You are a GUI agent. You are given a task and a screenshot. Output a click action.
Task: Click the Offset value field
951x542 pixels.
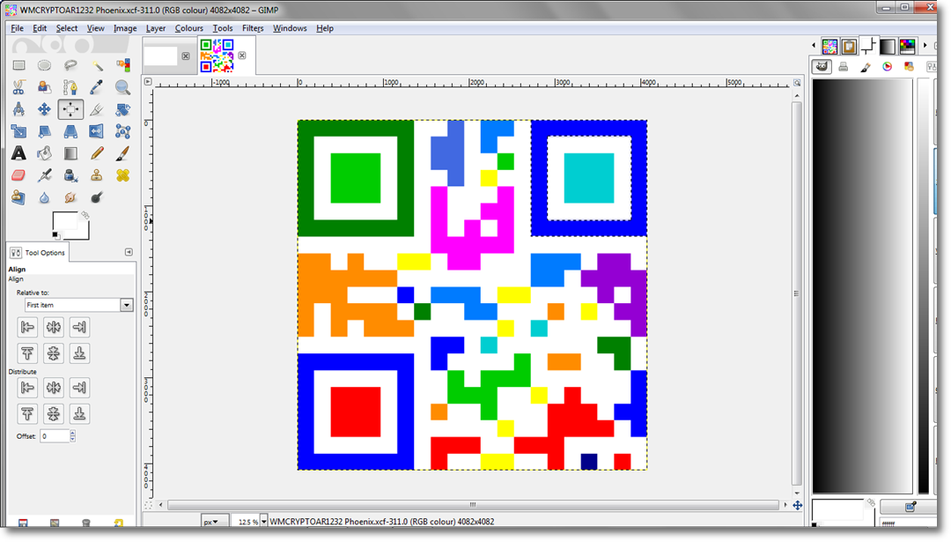point(55,435)
